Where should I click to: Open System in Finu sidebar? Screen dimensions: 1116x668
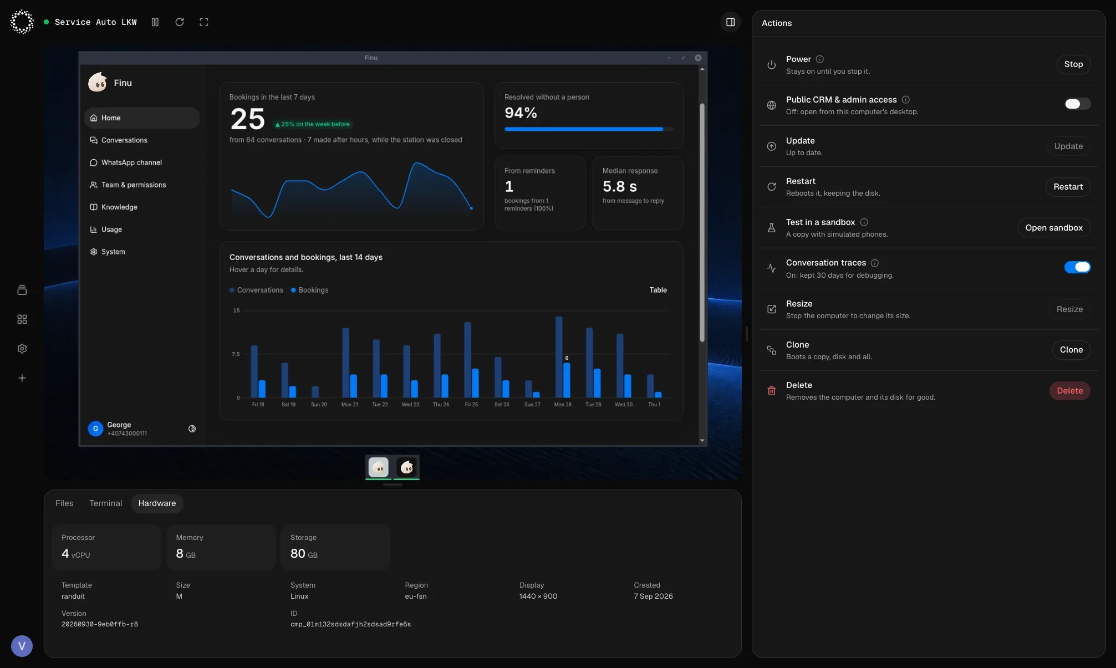141,252
